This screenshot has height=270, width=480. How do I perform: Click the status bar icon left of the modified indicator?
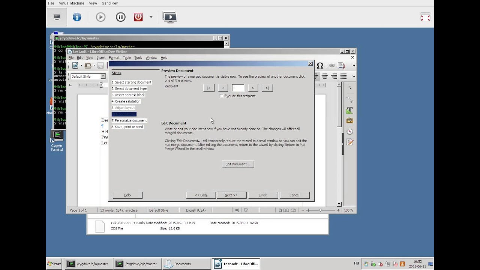(236, 210)
